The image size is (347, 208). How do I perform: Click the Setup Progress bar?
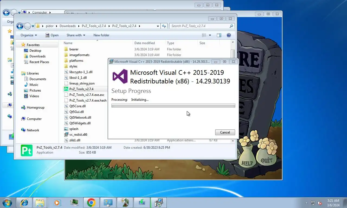click(x=173, y=106)
